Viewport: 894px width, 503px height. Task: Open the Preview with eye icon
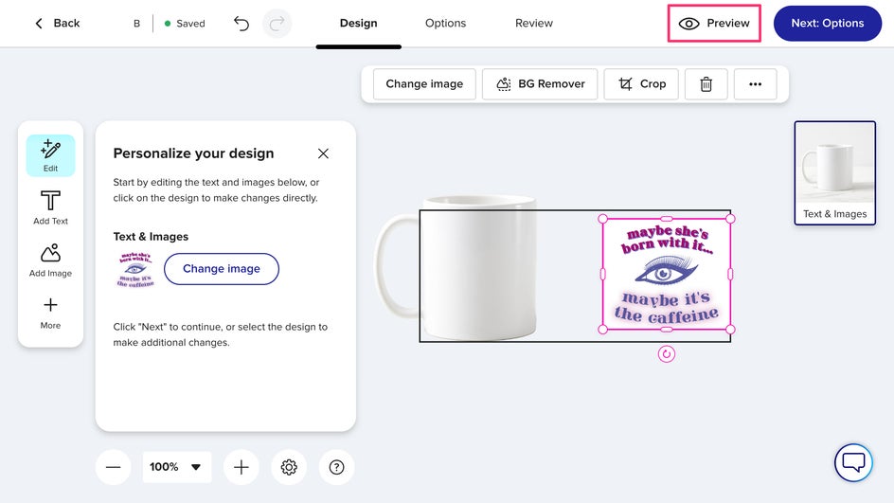pyautogui.click(x=714, y=24)
